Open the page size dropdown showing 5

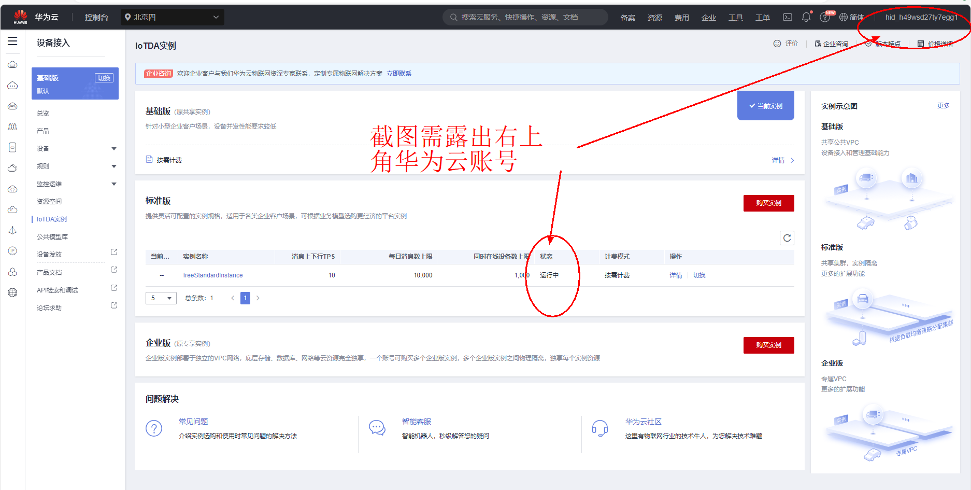click(x=161, y=298)
